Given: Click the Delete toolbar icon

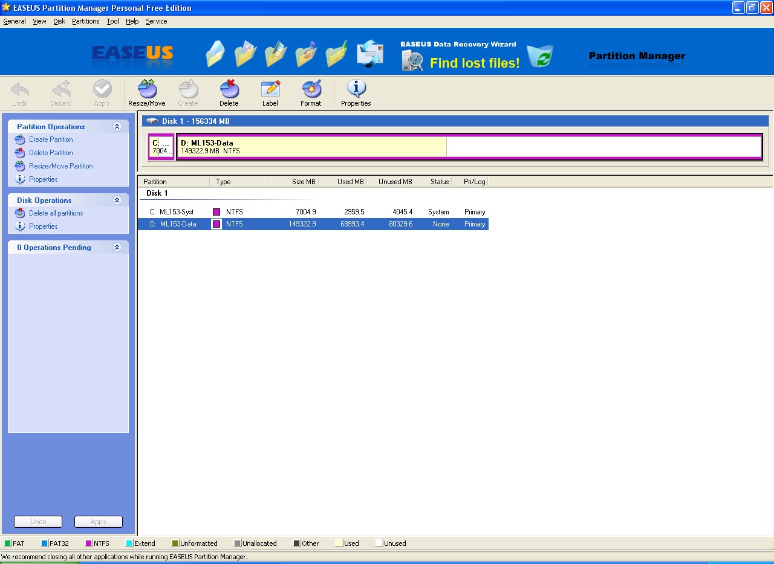Looking at the screenshot, I should click(x=229, y=89).
